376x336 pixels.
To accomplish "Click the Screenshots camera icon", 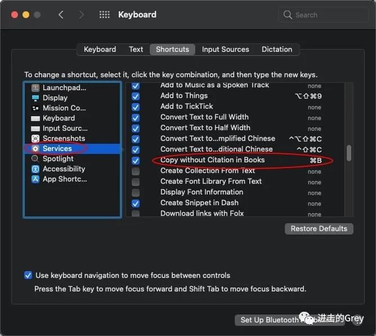I will 35,139.
